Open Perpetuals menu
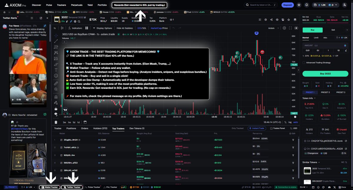The image size is (353, 190). 76,5
